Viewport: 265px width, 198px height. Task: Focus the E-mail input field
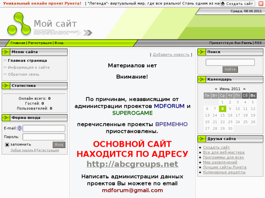pyautogui.click(x=44, y=128)
